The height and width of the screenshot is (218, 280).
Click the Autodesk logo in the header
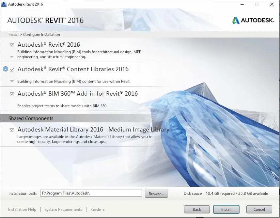click(253, 20)
